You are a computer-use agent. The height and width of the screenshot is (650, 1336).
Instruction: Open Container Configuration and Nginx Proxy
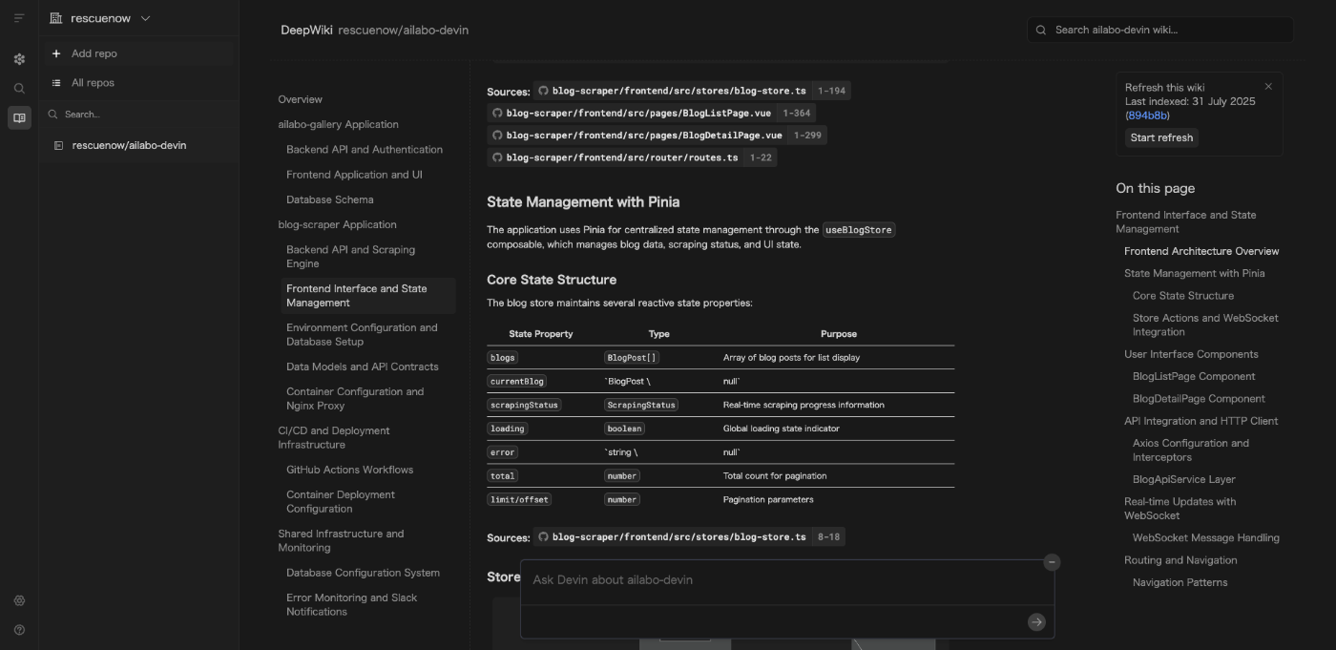coord(355,399)
